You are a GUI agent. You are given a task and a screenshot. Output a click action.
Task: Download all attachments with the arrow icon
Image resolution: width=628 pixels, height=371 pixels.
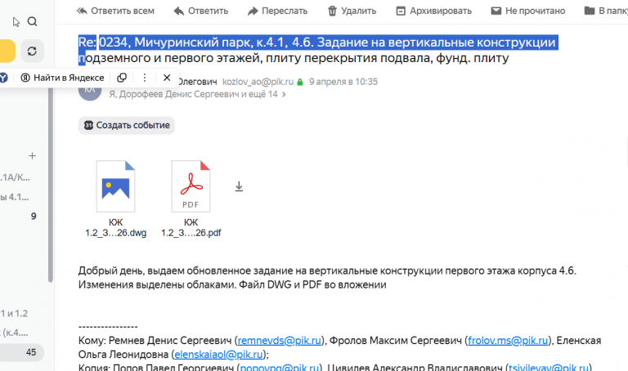[x=239, y=186]
